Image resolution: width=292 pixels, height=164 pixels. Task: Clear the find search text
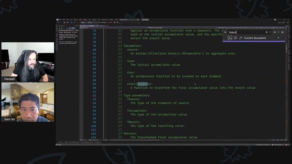266,32
